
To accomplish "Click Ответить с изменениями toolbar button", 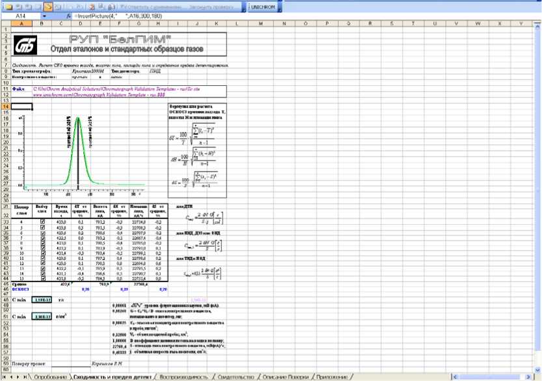I will [x=151, y=7].
